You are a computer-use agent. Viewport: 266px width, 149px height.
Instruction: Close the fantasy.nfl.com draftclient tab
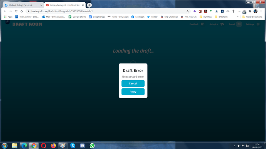pos(83,5)
